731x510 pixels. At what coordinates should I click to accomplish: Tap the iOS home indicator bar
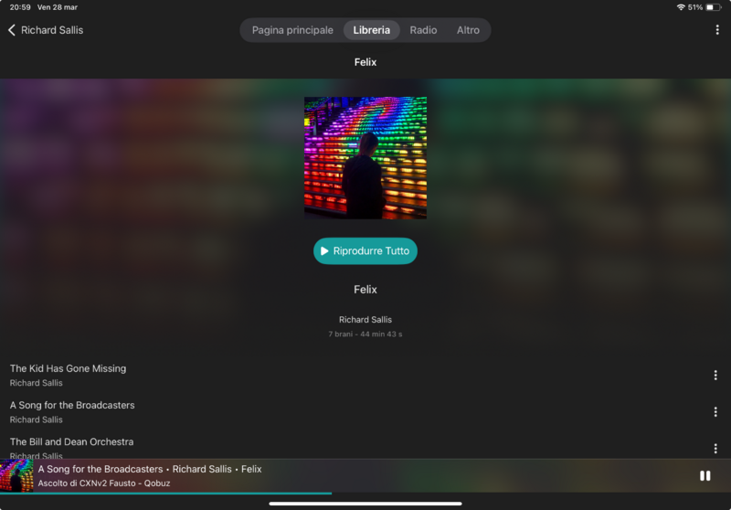tap(365, 504)
